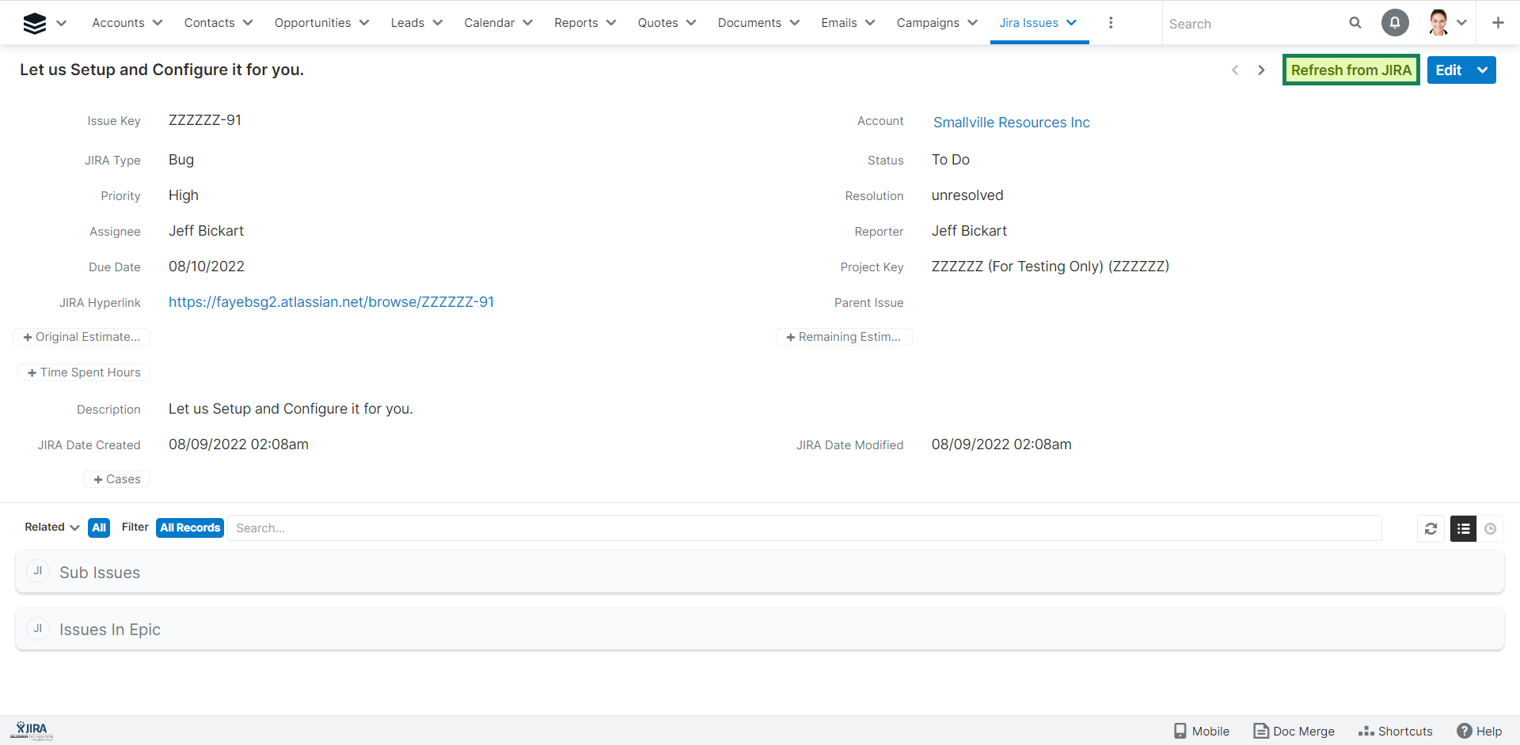Image resolution: width=1520 pixels, height=745 pixels.
Task: Open the Opportunities menu
Action: click(x=321, y=23)
